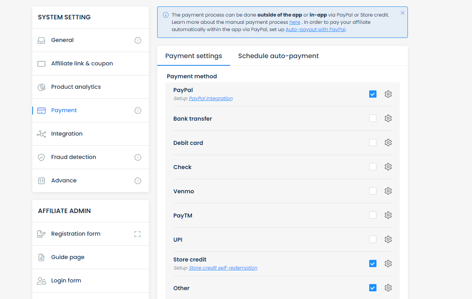Click the Guide page document icon
The width and height of the screenshot is (472, 299).
tap(41, 257)
